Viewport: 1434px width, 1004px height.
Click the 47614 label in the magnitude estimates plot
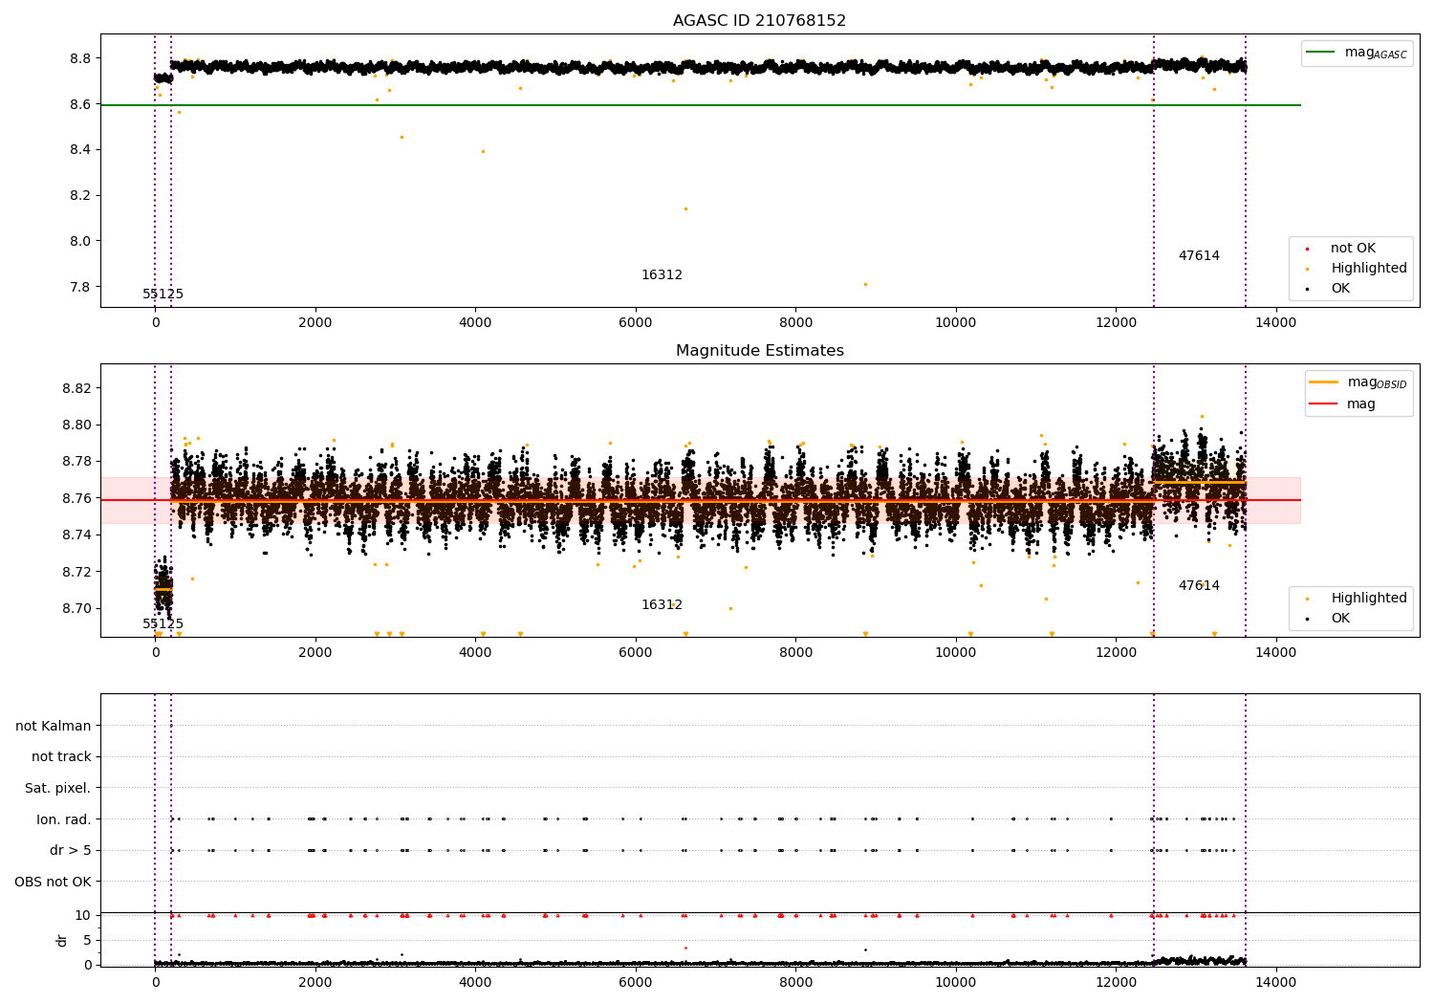1199,586
